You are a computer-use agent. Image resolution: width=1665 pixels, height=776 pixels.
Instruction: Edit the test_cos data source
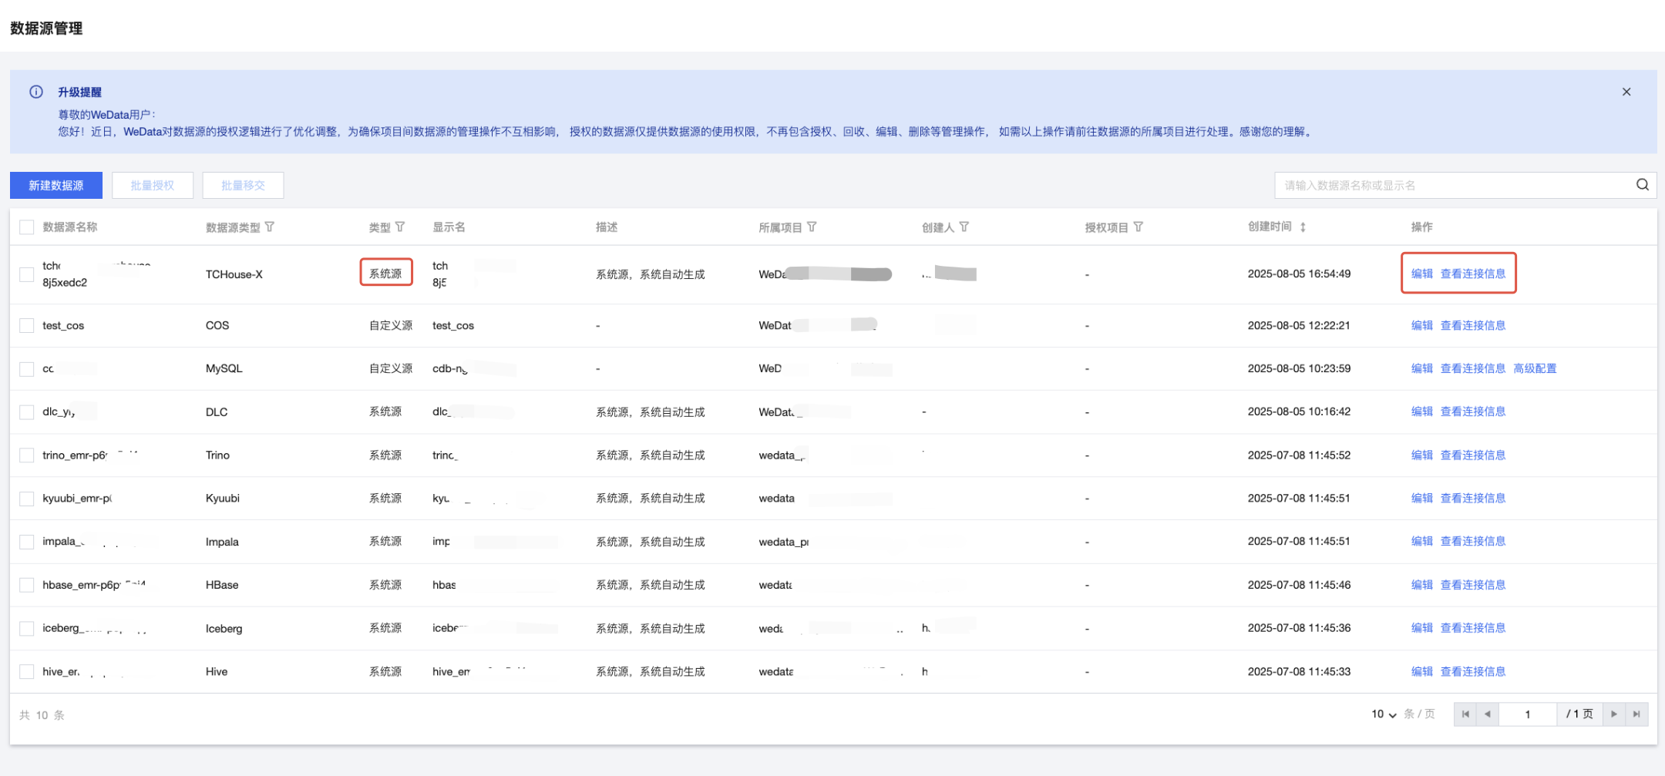(x=1421, y=325)
